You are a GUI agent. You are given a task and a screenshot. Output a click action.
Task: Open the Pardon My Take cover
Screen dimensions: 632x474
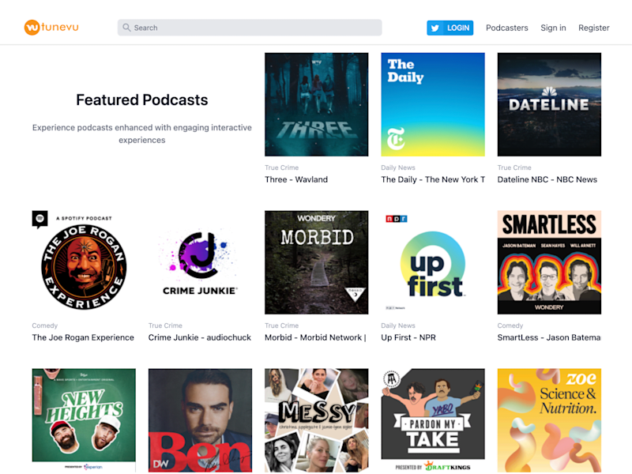[433, 420]
